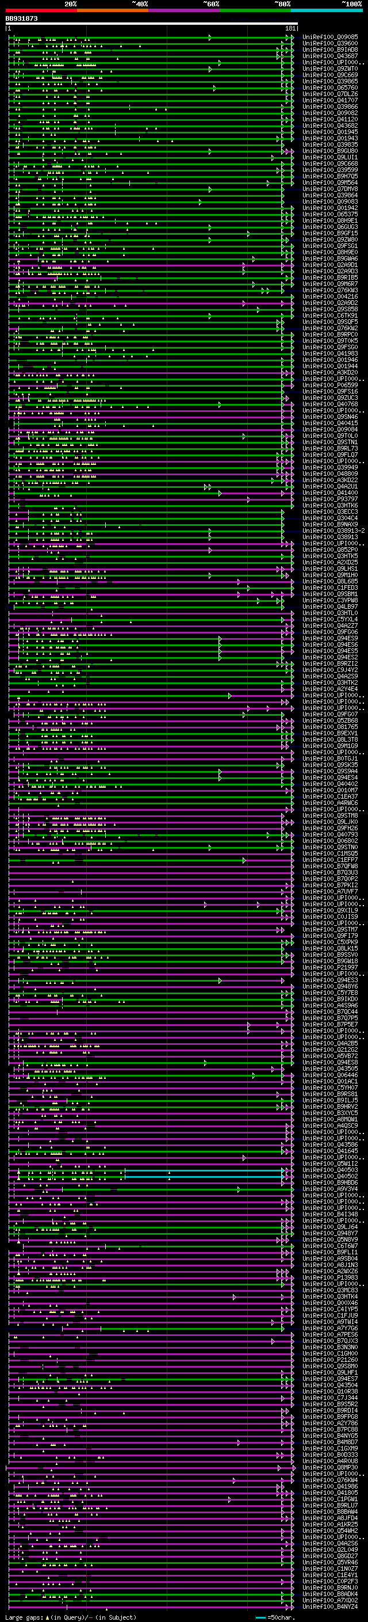The height and width of the screenshot is (1622, 368).
Task: Select the UniRef100_B9RZI2 label
Action: click(330, 663)
